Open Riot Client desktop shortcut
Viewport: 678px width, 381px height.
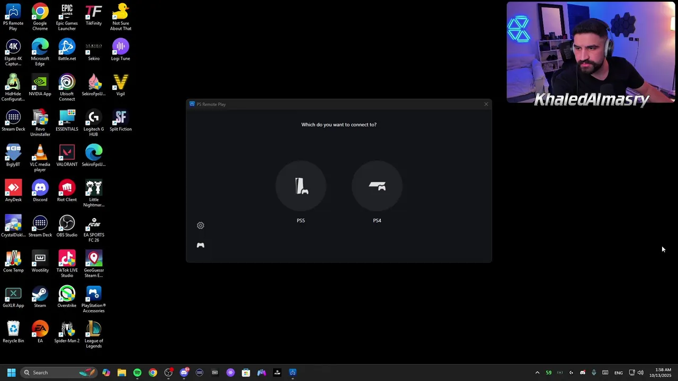(67, 190)
